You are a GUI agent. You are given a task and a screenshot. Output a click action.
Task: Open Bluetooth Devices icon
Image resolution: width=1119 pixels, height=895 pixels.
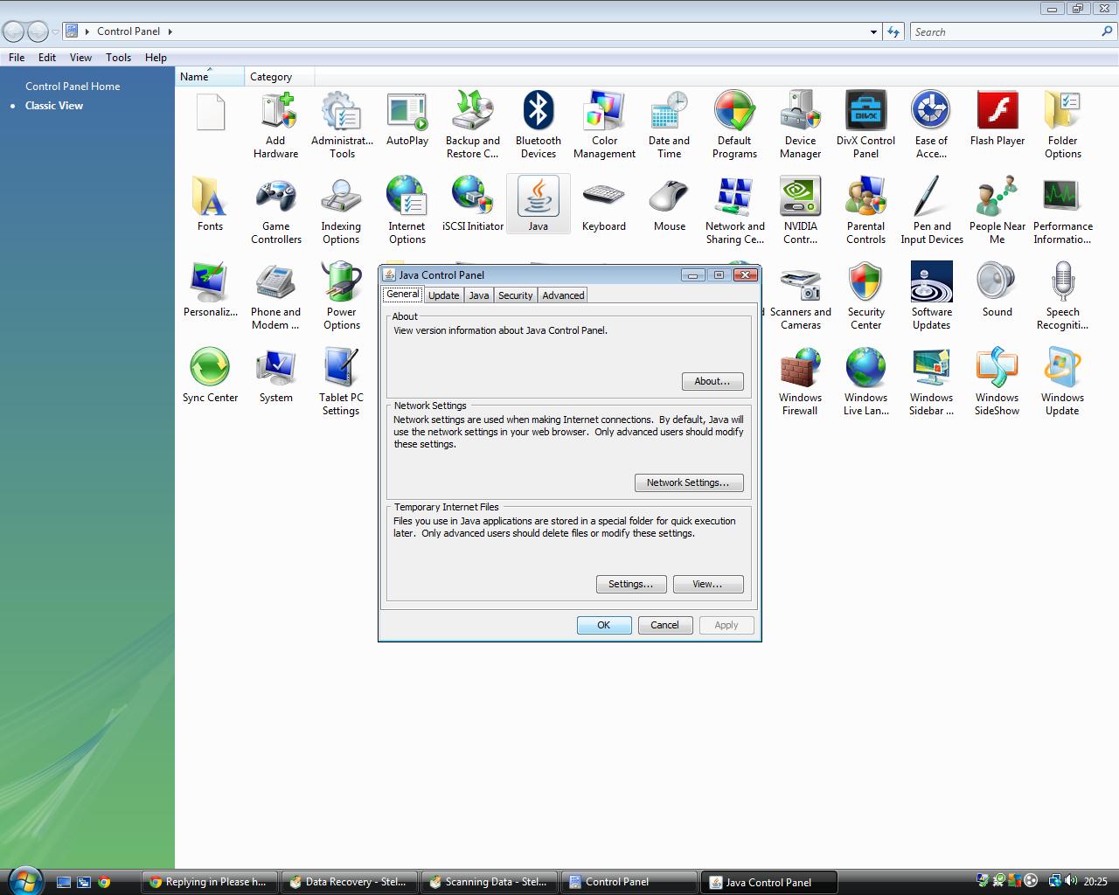539,125
